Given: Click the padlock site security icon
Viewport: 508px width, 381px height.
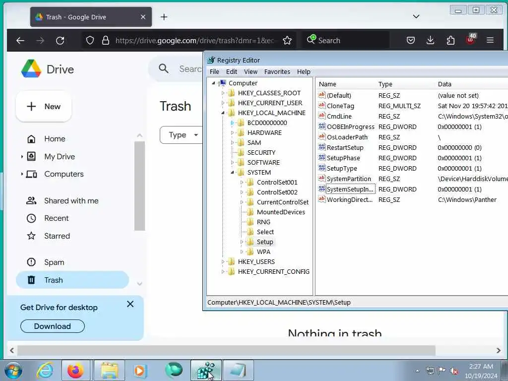Looking at the screenshot, I should pos(106,41).
